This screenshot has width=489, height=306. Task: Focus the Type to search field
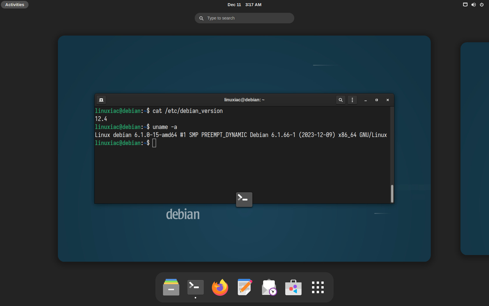[x=245, y=18]
